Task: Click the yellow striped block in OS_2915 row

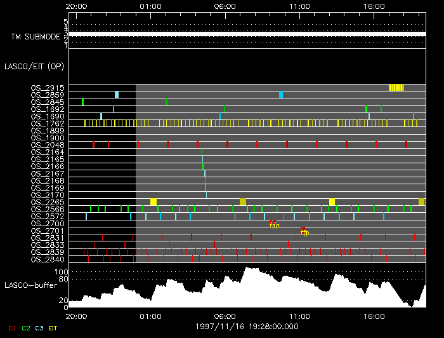Action: coord(396,88)
